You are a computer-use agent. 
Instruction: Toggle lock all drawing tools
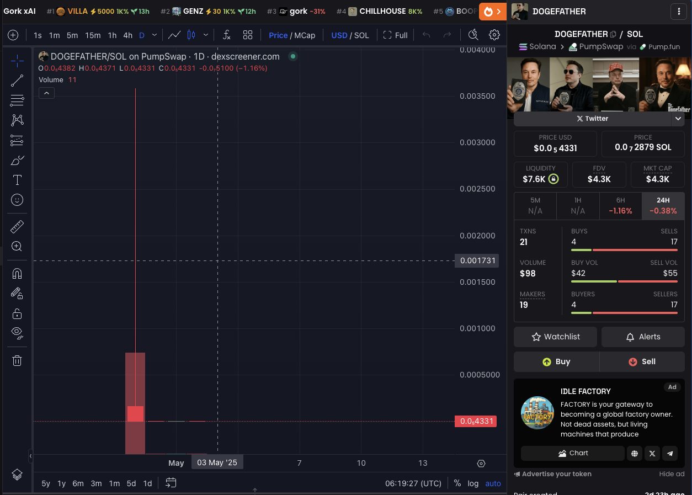pos(17,313)
